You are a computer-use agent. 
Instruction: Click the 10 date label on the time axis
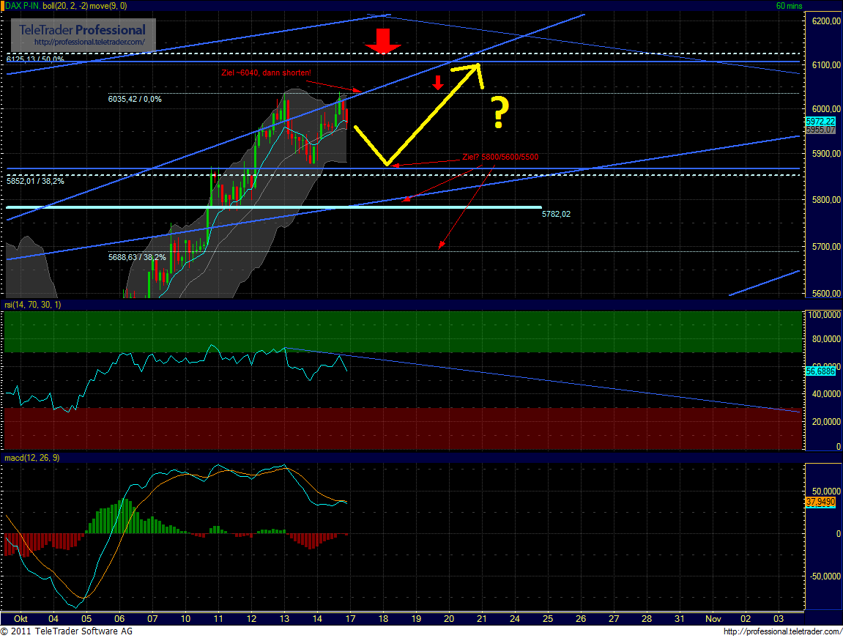(185, 619)
